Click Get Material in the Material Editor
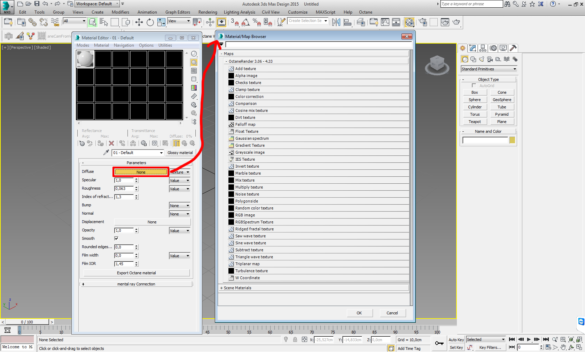This screenshot has height=352, width=585. pos(82,143)
